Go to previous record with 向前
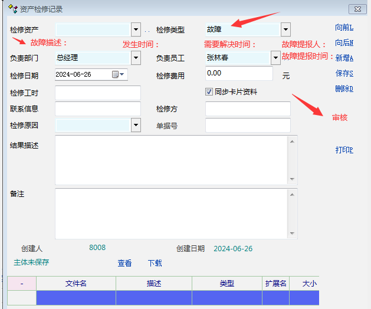The image size is (371, 309). pyautogui.click(x=344, y=28)
